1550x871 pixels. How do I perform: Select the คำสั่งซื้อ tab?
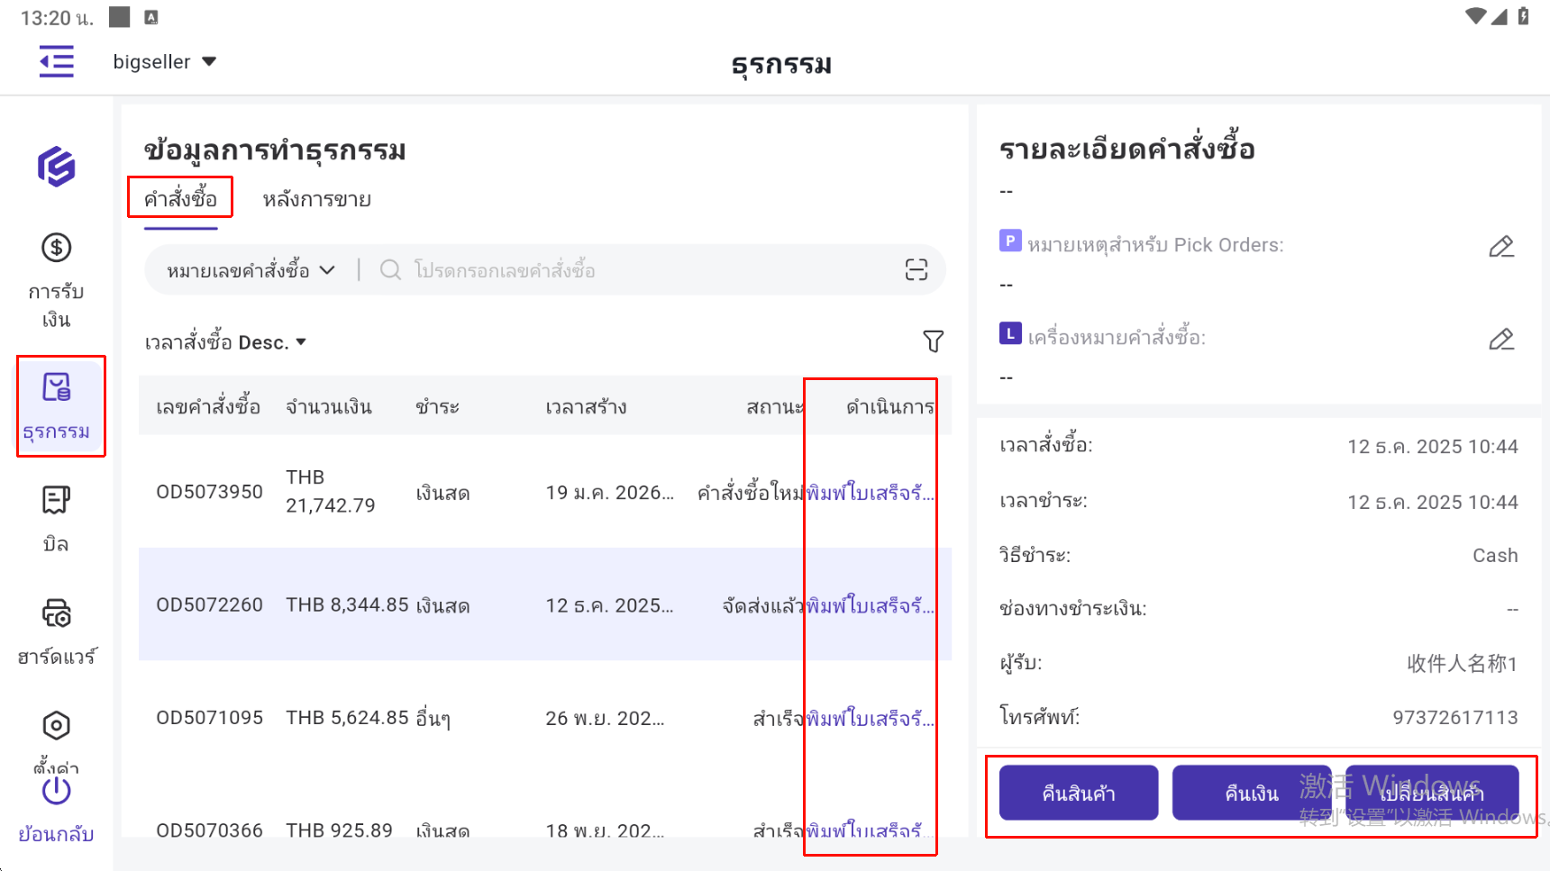click(180, 199)
